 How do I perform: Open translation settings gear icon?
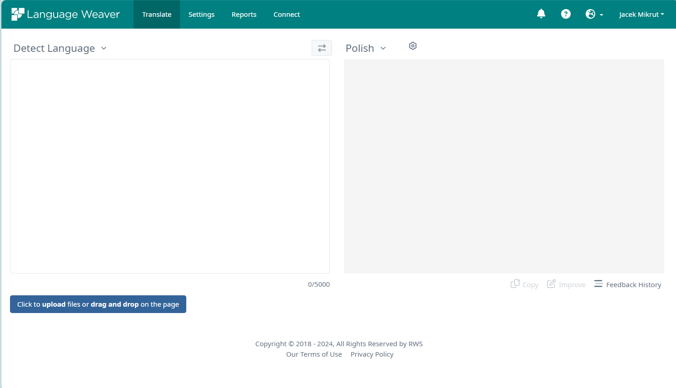coord(413,46)
